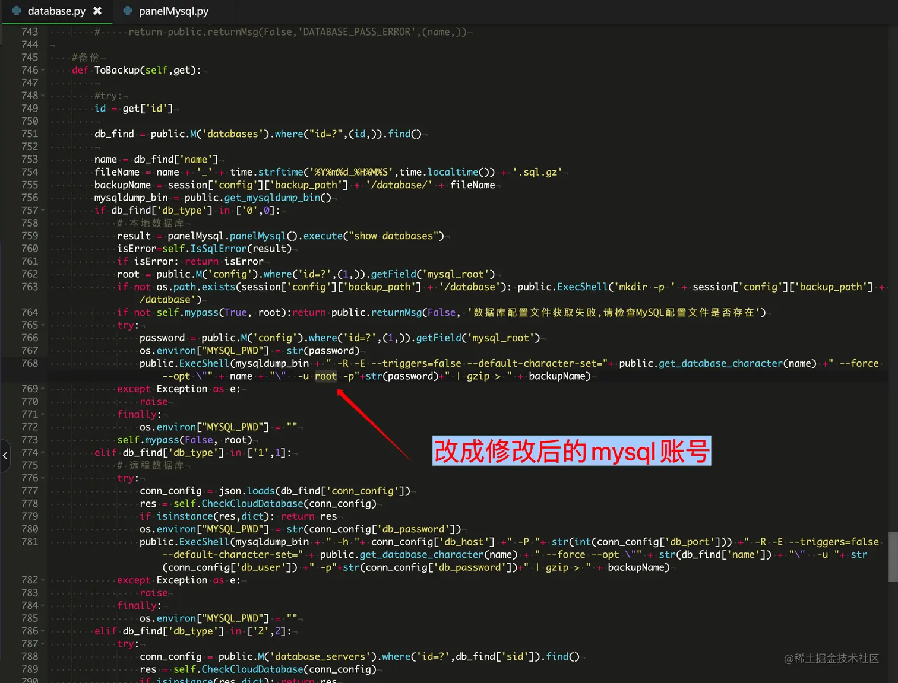Expand the side panel with the left-edge chevron
The height and width of the screenshot is (683, 898).
click(5, 456)
